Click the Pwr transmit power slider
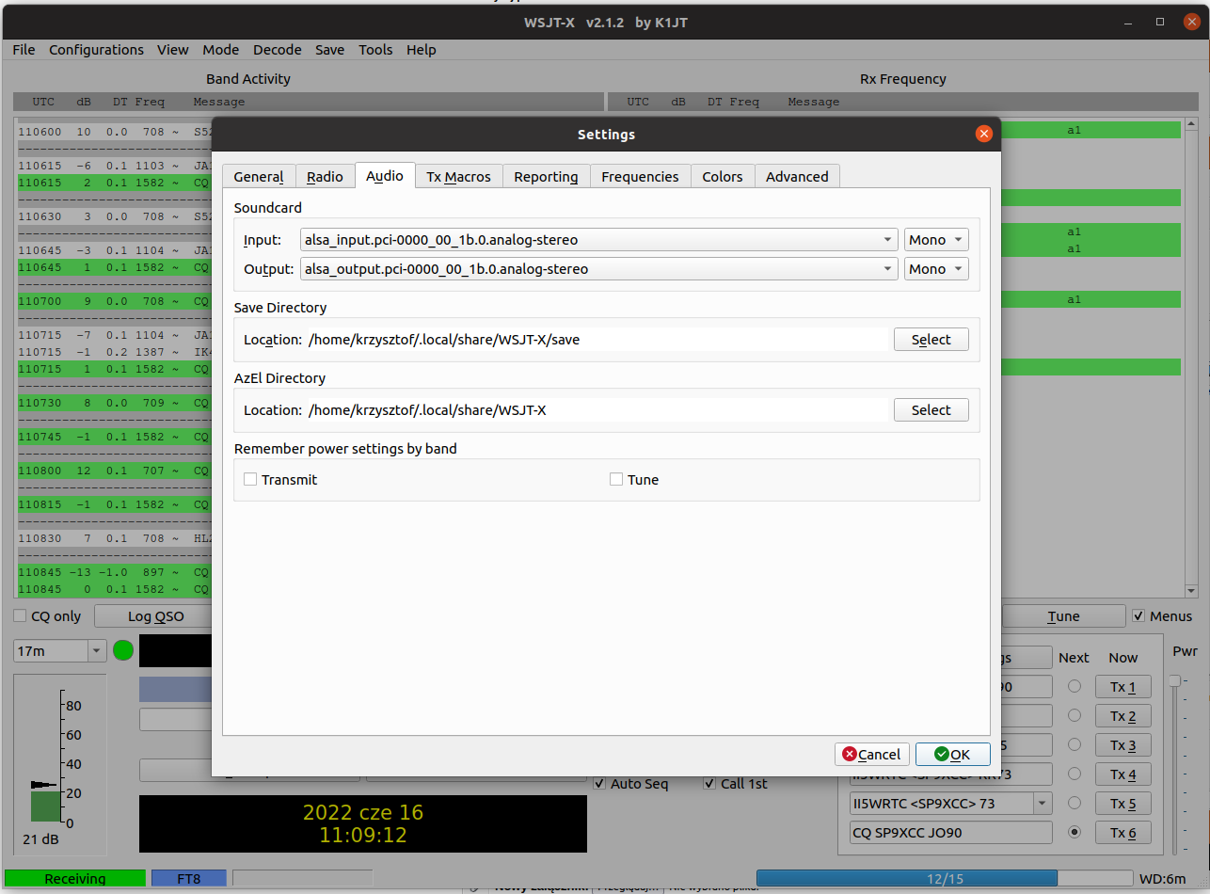This screenshot has width=1210, height=894. click(x=1174, y=680)
